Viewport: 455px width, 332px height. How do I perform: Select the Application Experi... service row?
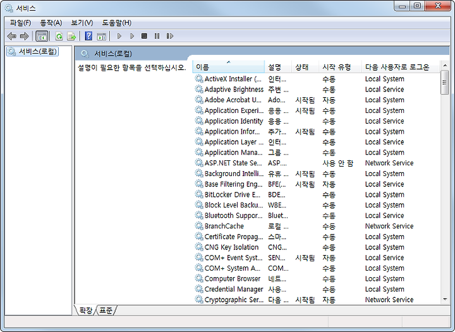(317, 110)
